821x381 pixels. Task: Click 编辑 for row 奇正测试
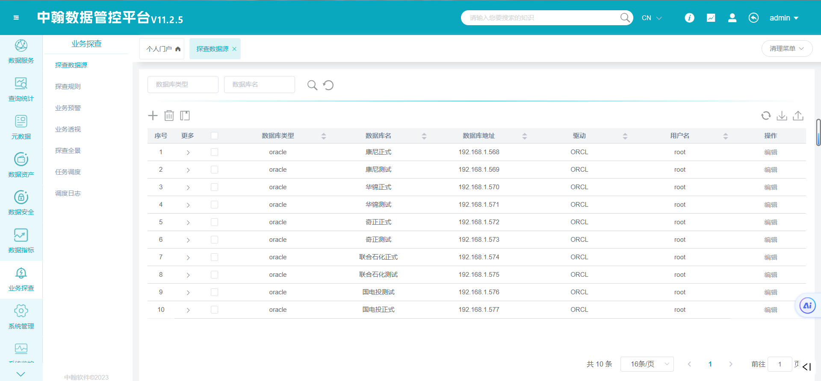(771, 240)
